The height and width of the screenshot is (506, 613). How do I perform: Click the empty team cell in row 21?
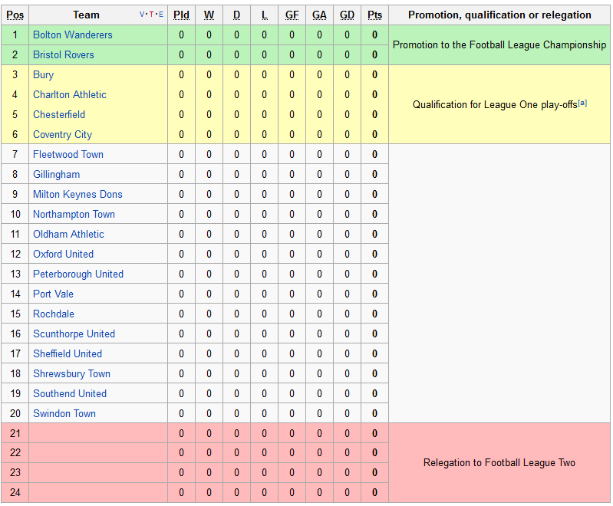click(x=98, y=433)
